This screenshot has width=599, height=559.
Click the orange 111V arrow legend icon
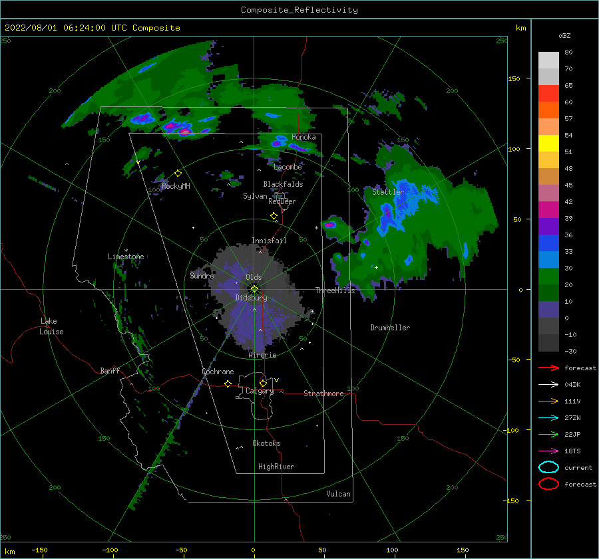point(548,401)
